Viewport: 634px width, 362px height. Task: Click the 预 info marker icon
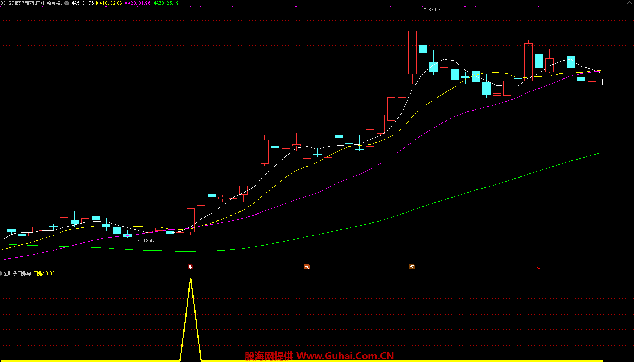click(x=307, y=267)
